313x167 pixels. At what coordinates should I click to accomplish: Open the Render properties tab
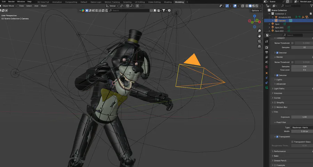coord(267,48)
